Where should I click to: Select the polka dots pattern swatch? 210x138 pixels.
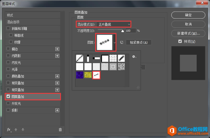point(113,58)
